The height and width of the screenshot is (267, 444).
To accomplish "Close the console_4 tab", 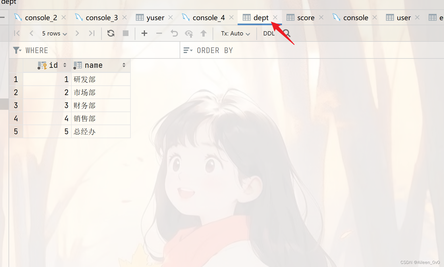I will tap(231, 18).
